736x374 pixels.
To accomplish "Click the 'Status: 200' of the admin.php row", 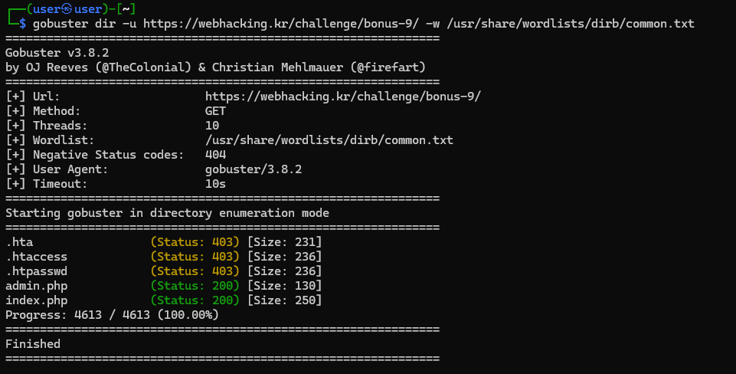I will pyautogui.click(x=195, y=286).
